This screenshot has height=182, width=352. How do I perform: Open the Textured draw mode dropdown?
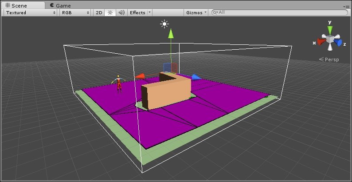[30, 12]
